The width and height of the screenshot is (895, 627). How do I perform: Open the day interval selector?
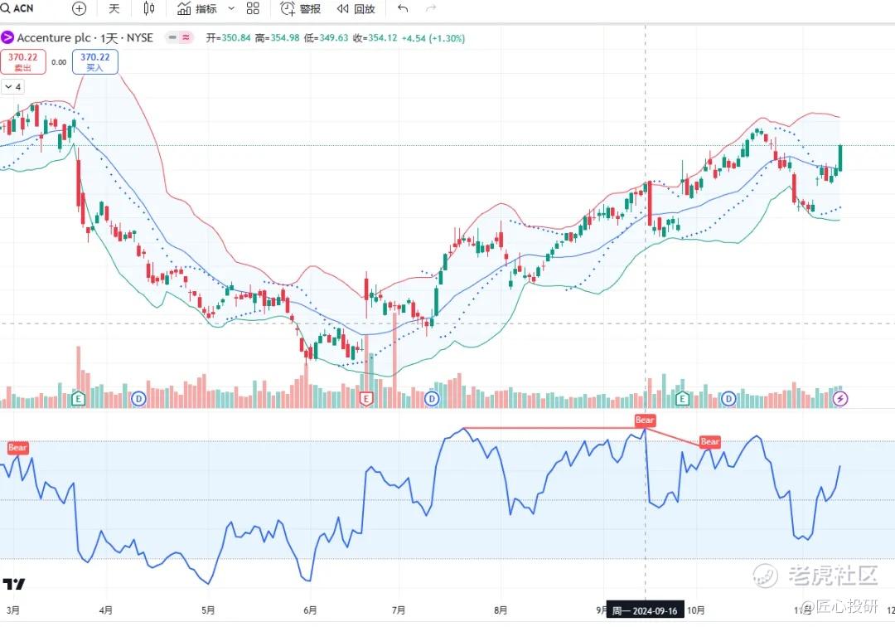tap(114, 8)
